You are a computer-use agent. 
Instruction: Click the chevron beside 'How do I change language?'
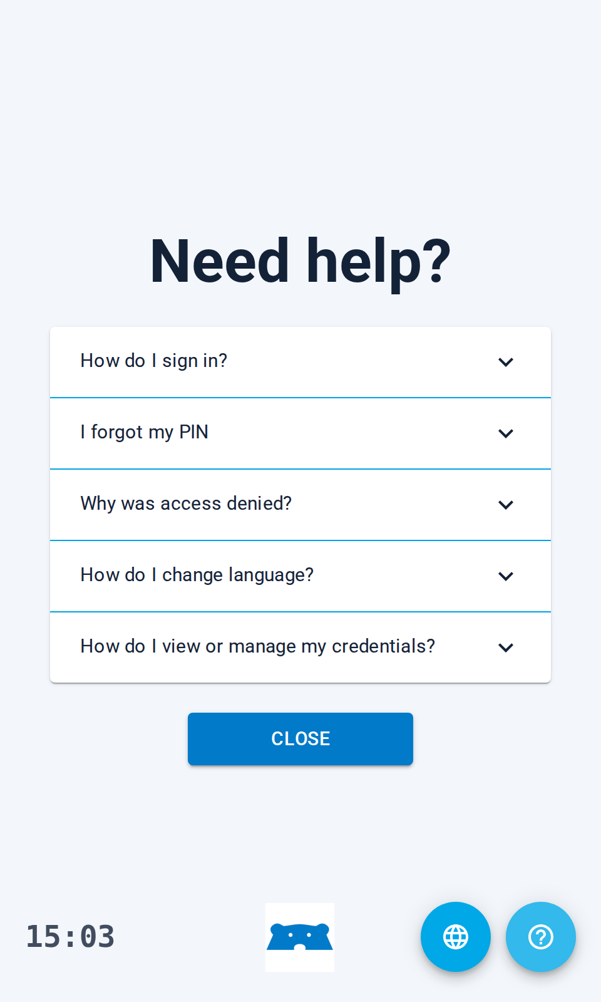tap(506, 576)
